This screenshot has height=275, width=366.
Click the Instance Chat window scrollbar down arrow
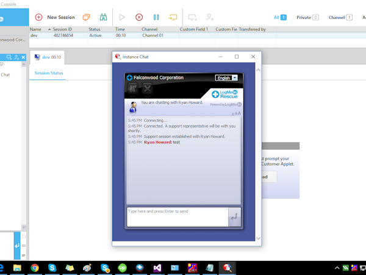(x=258, y=238)
